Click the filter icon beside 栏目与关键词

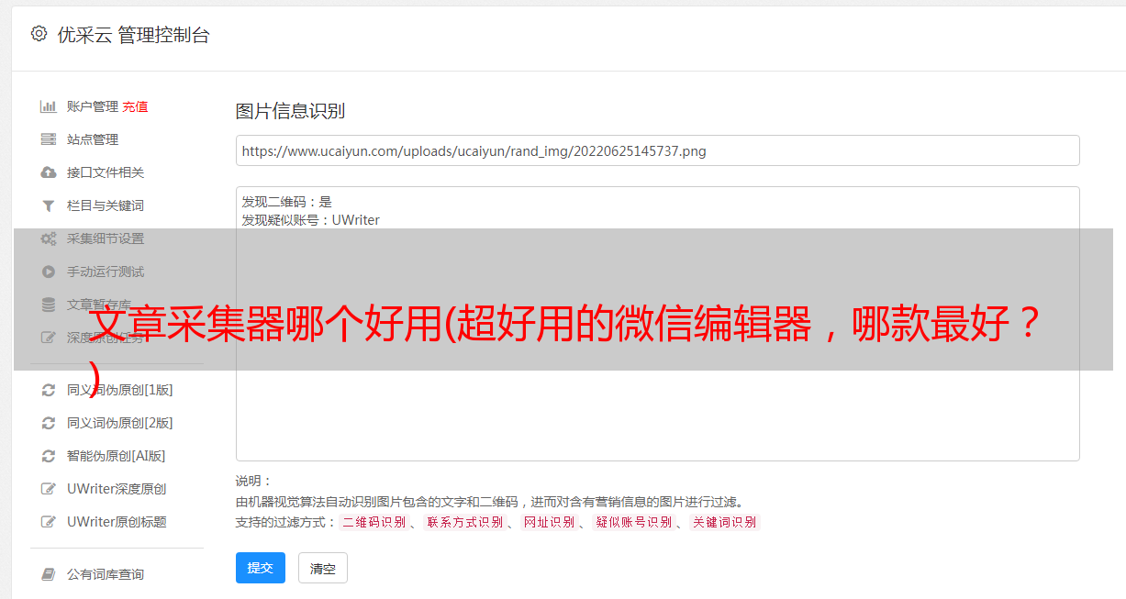[49, 205]
